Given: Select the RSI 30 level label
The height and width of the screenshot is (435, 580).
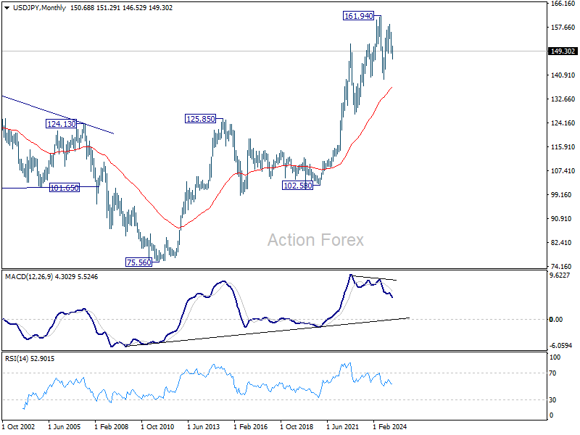Looking at the screenshot, I should pyautogui.click(x=552, y=400).
